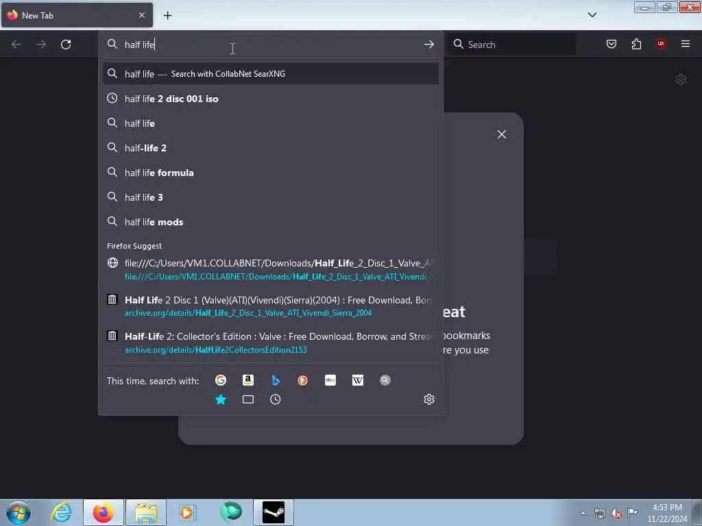The image size is (702, 526).
Task: Select history suggestion half life 2 disc 001 iso
Action: click(271, 99)
